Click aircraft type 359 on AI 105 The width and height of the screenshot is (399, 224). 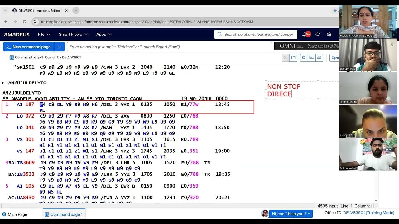point(194,186)
